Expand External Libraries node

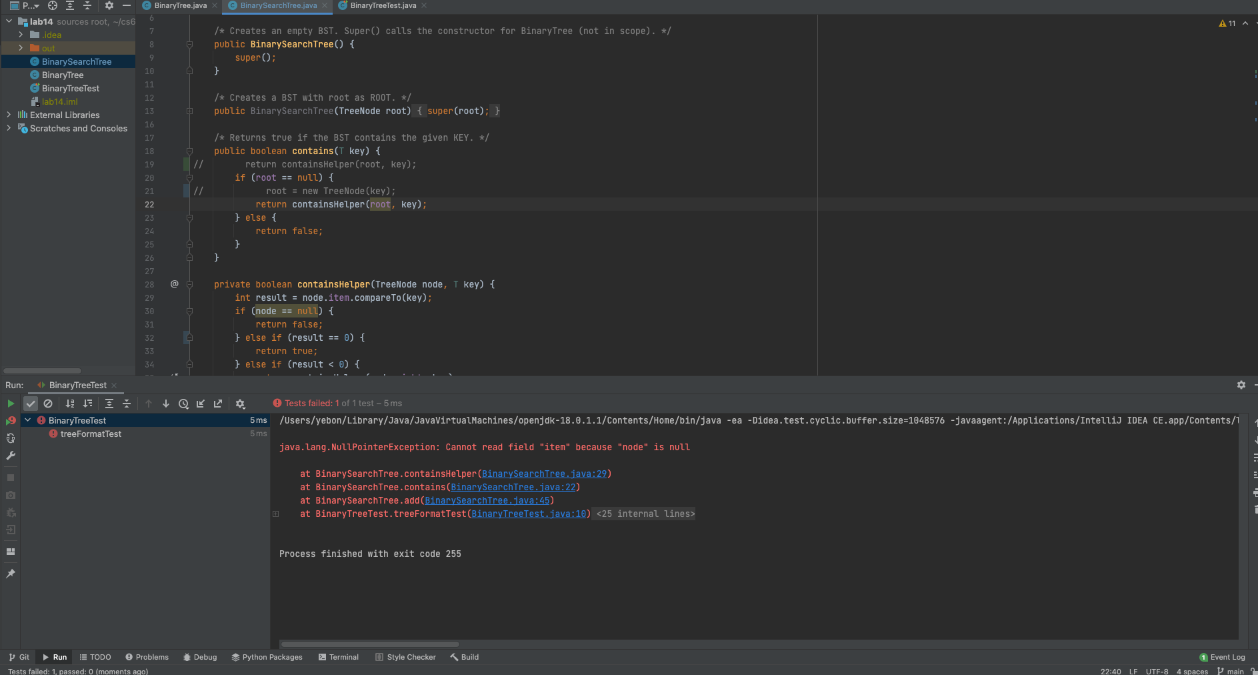(x=9, y=115)
